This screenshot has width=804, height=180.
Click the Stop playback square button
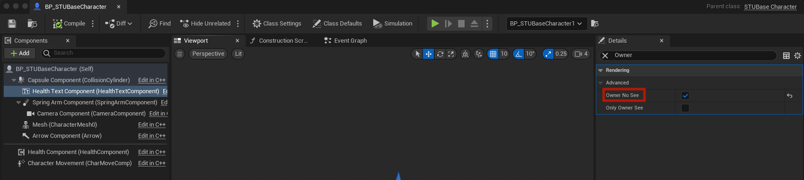pos(461,24)
